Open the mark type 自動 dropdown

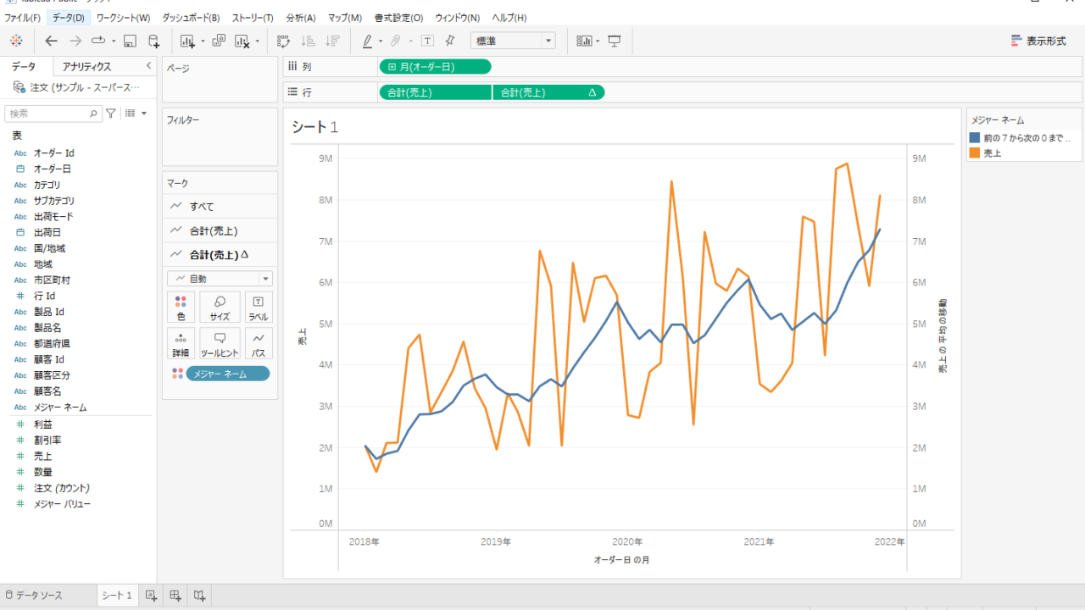[220, 279]
